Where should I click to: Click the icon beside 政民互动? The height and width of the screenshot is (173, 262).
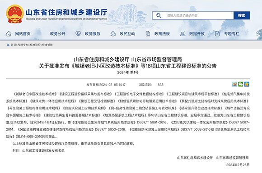pyautogui.click(x=113, y=34)
